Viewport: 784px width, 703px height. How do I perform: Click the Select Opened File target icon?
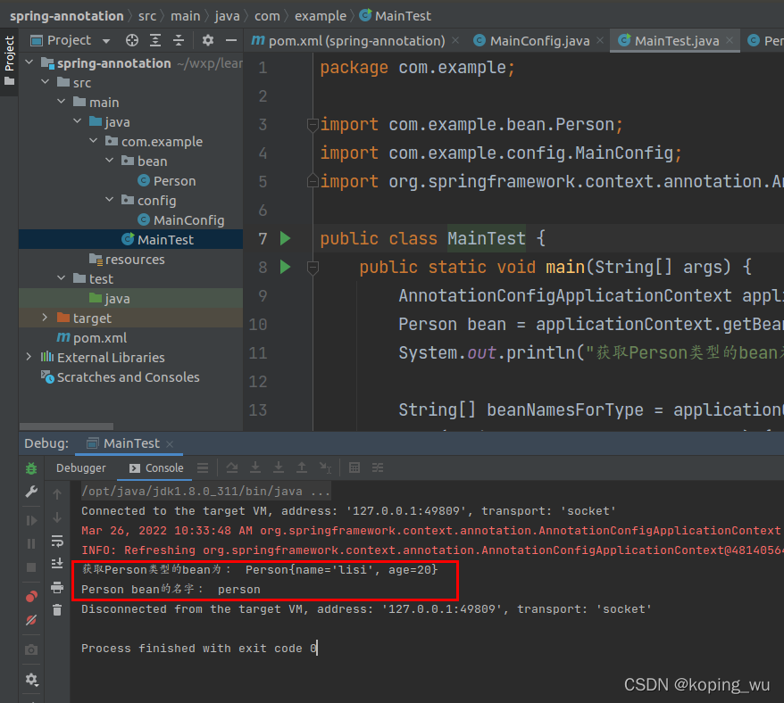132,40
